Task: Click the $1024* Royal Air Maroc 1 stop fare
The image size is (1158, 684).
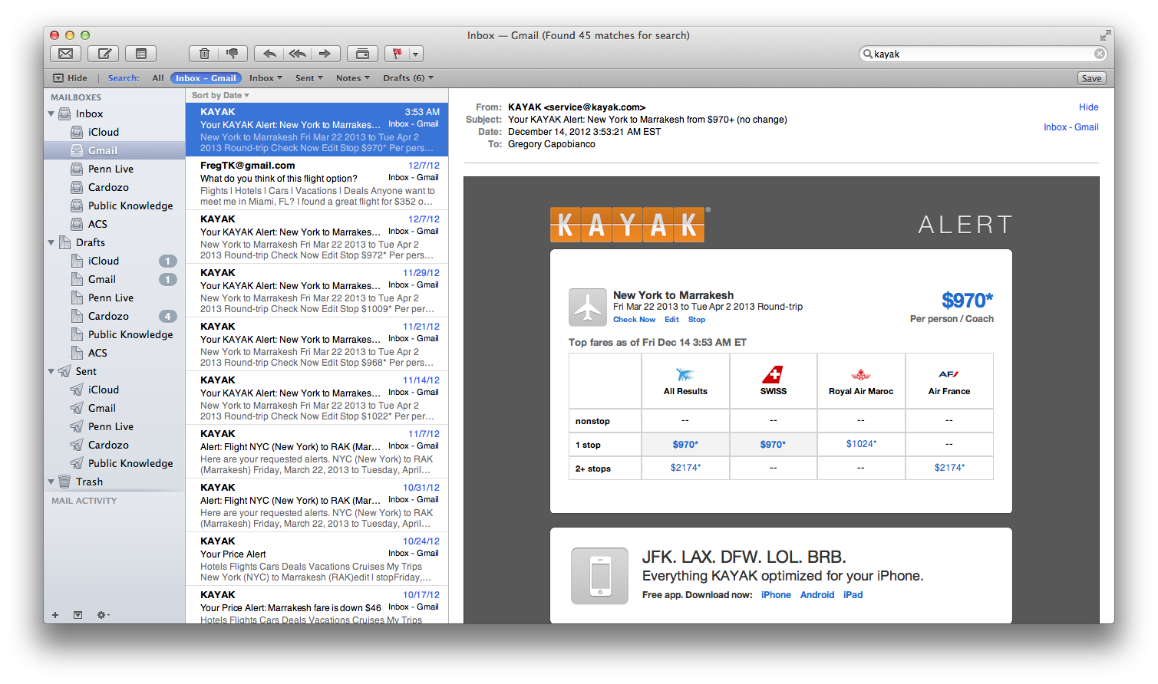Action: [x=861, y=444]
